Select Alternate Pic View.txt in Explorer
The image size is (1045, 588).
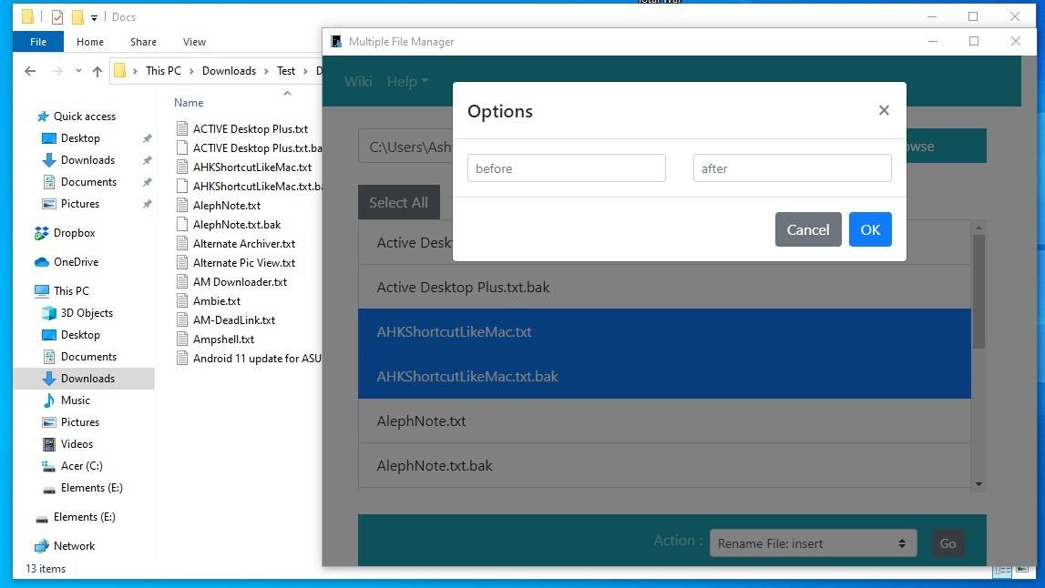tap(244, 263)
